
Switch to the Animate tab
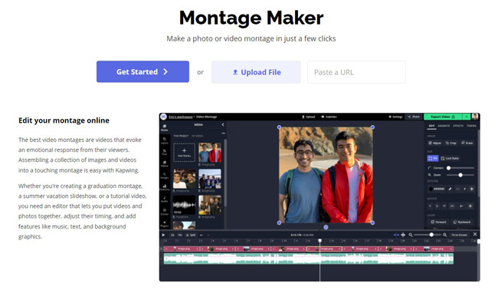click(x=444, y=126)
